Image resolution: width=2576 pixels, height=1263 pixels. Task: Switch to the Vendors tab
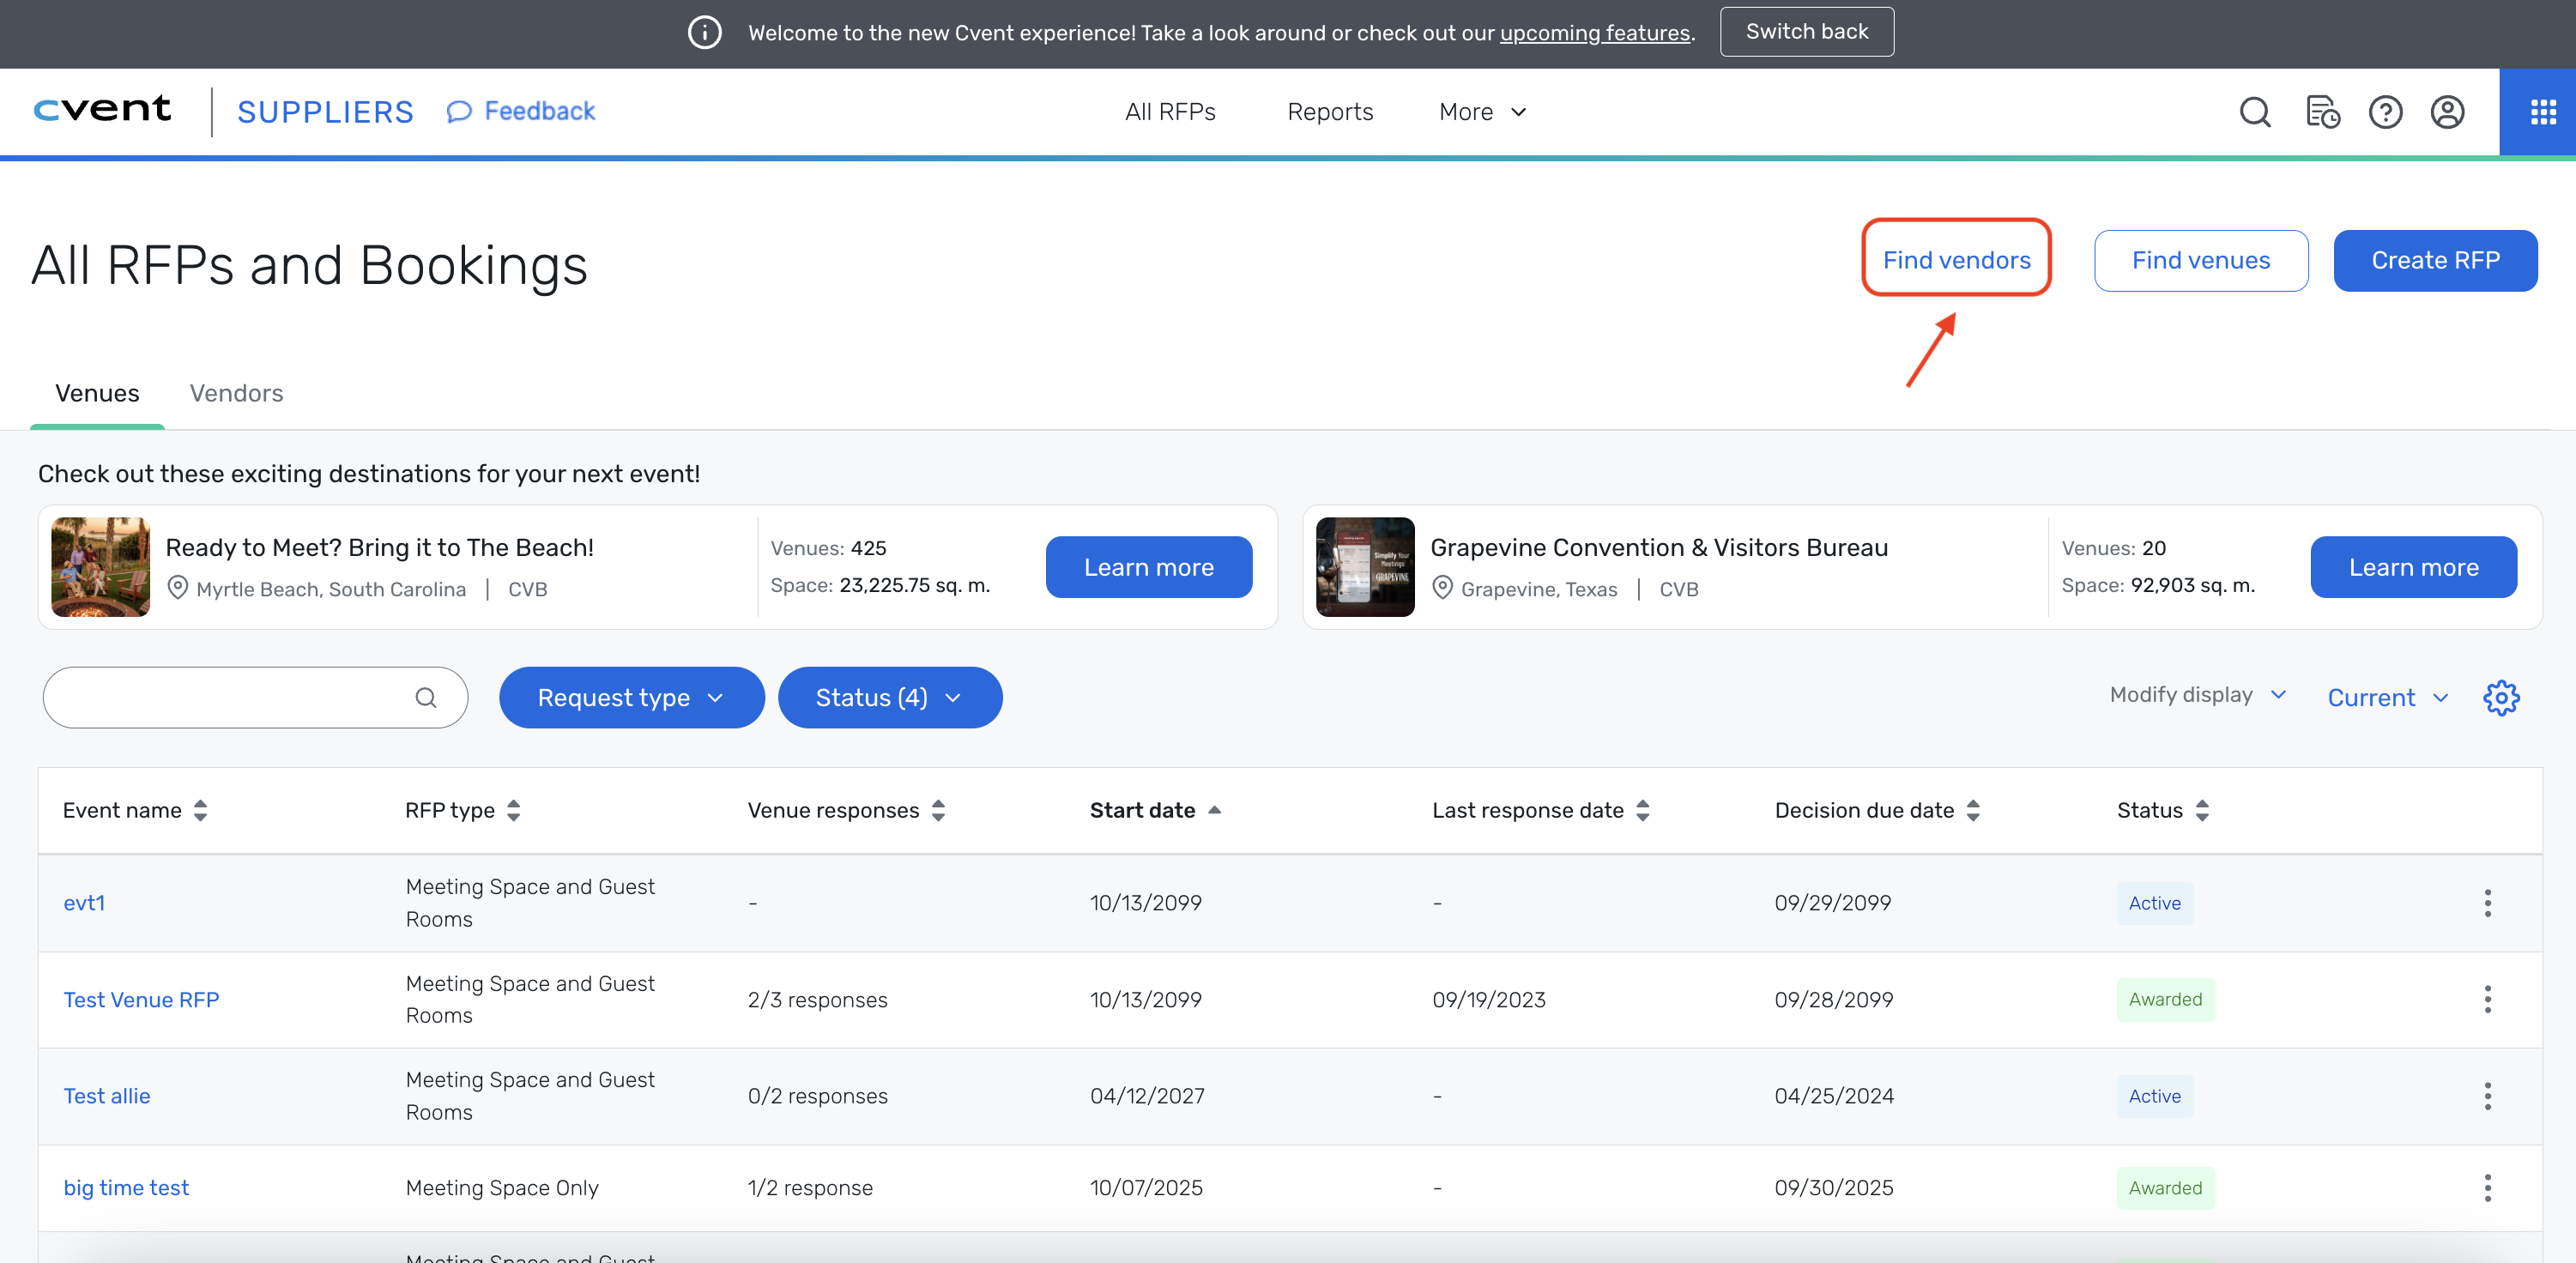coord(237,393)
